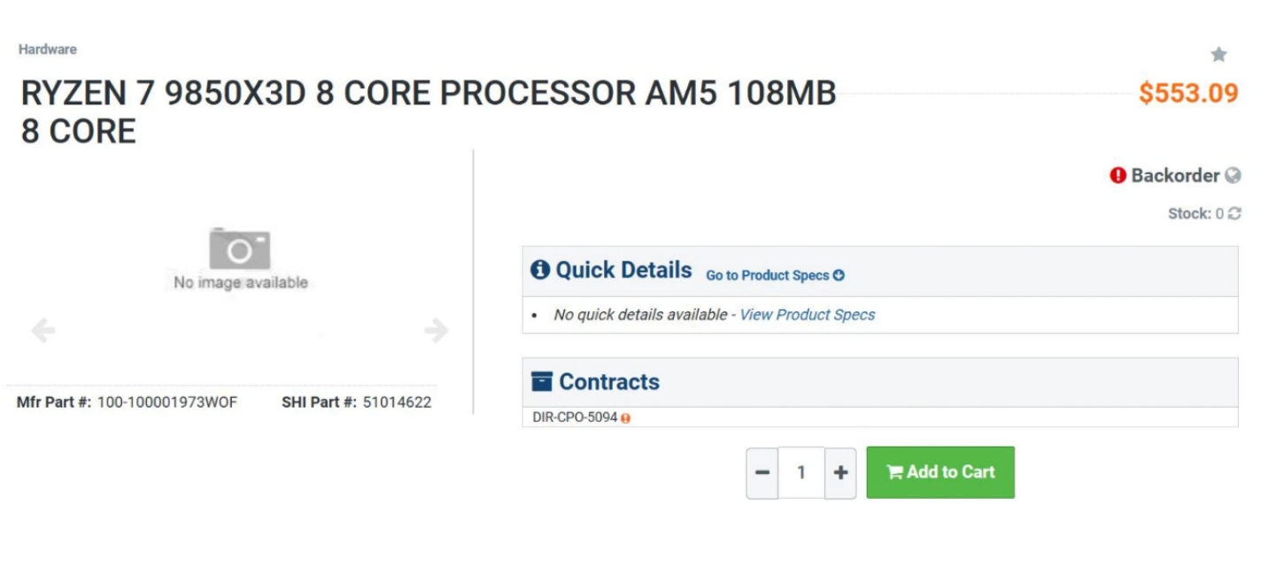
Task: Click the cart icon on Add to Cart
Action: coord(898,471)
